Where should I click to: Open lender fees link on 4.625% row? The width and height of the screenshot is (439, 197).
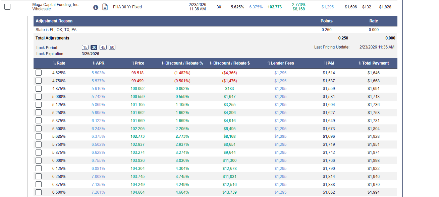(280, 73)
